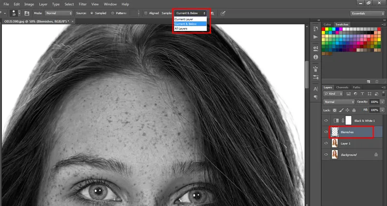387x206 pixels.
Task: Click the clone source panel toggle icon
Action: click(27, 14)
